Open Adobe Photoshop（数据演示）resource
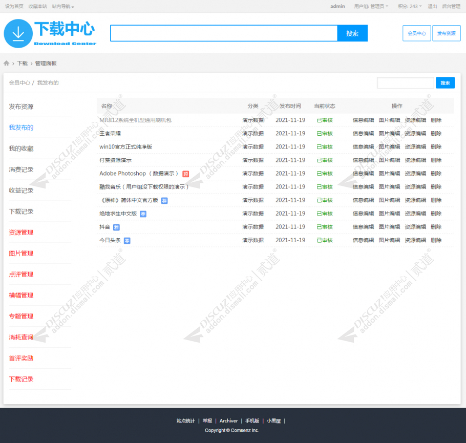 pyautogui.click(x=139, y=174)
